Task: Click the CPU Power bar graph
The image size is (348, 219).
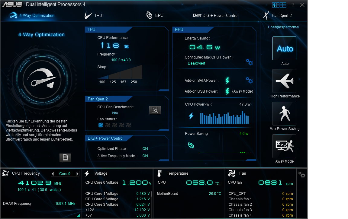Action: pos(225,118)
